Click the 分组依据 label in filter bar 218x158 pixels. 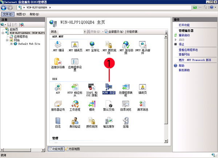pos(132,32)
